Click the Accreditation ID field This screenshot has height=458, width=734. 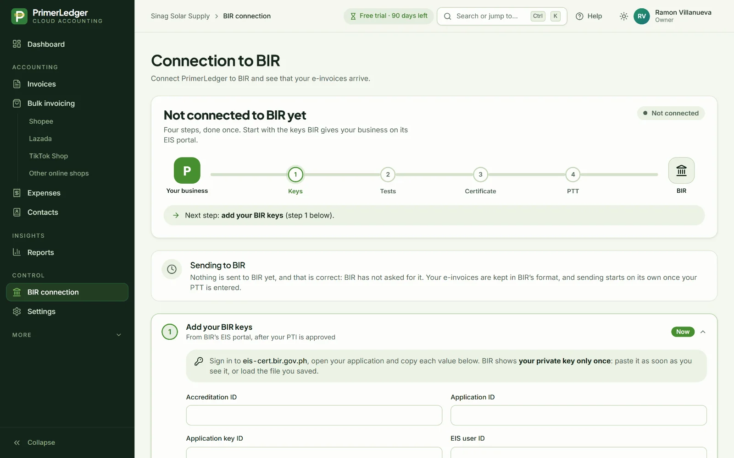(x=314, y=415)
